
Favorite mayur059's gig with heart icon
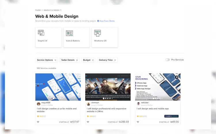[38, 122]
